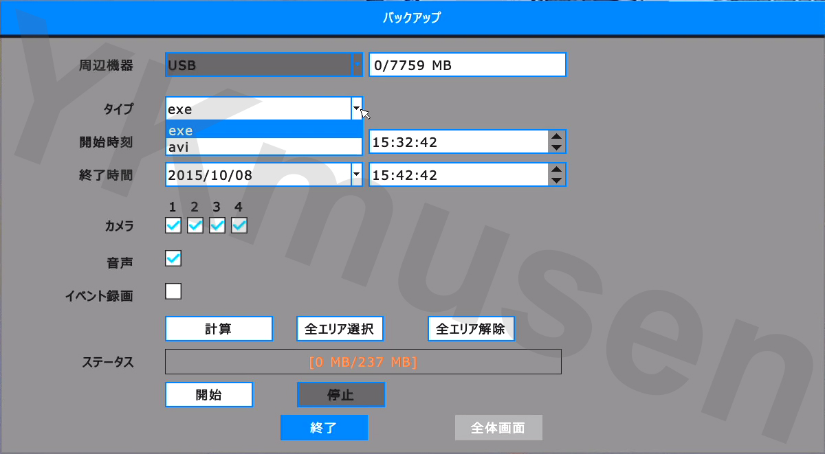
Task: Close dialog with 終了 button
Action: (324, 427)
